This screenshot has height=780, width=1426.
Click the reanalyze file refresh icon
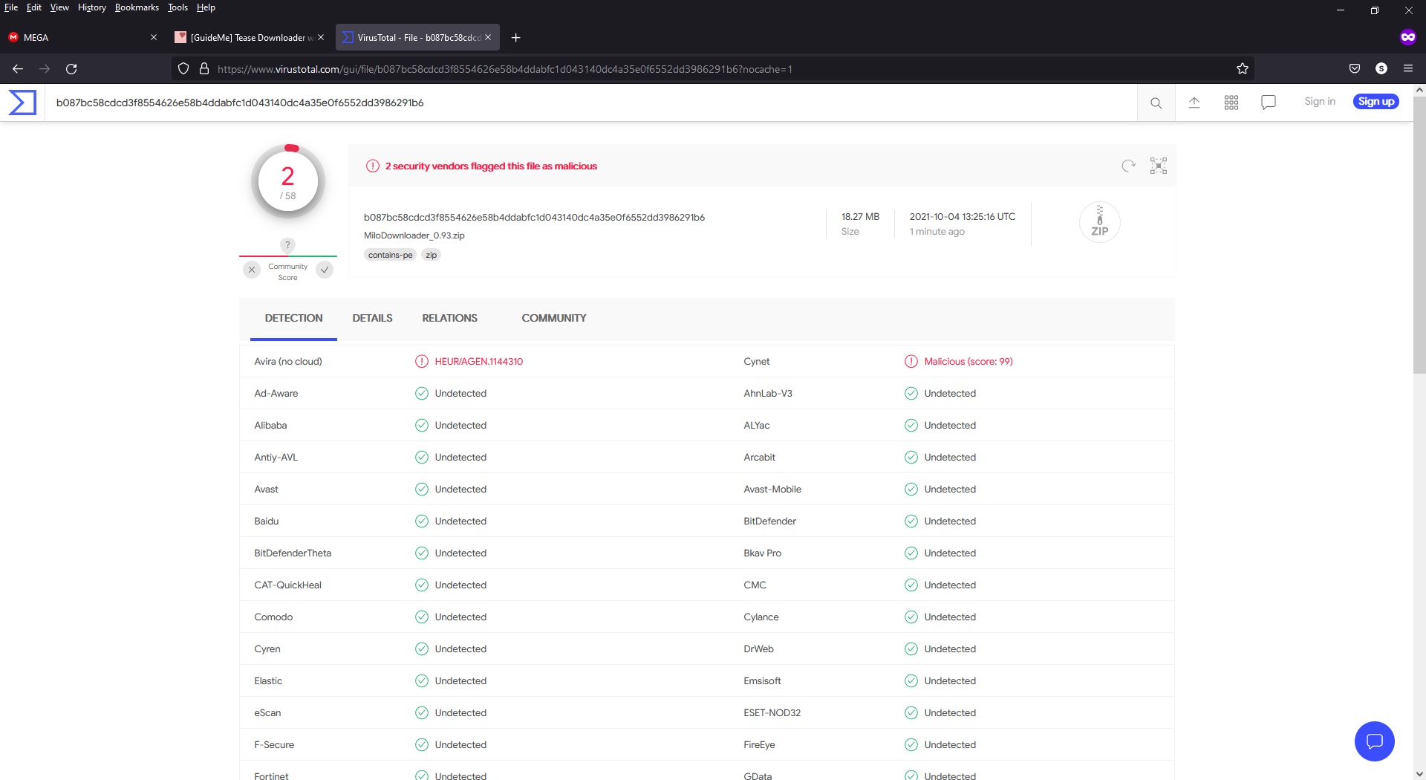[1128, 166]
